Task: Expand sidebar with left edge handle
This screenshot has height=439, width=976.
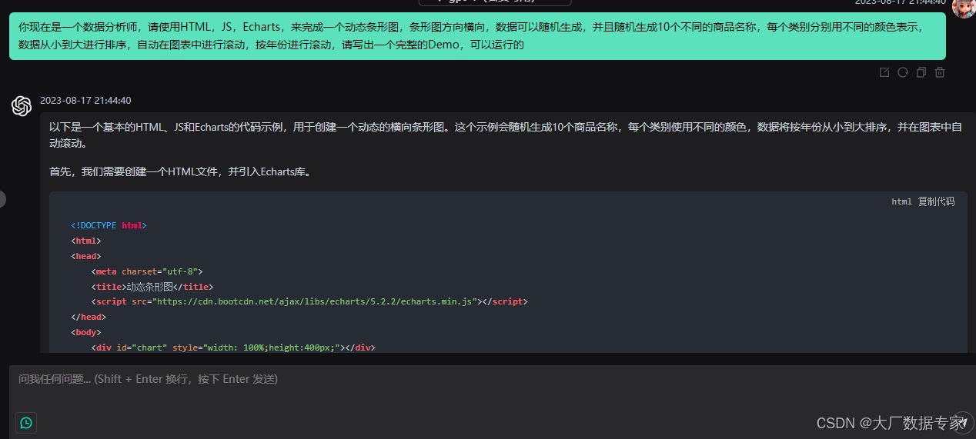Action: point(2,199)
